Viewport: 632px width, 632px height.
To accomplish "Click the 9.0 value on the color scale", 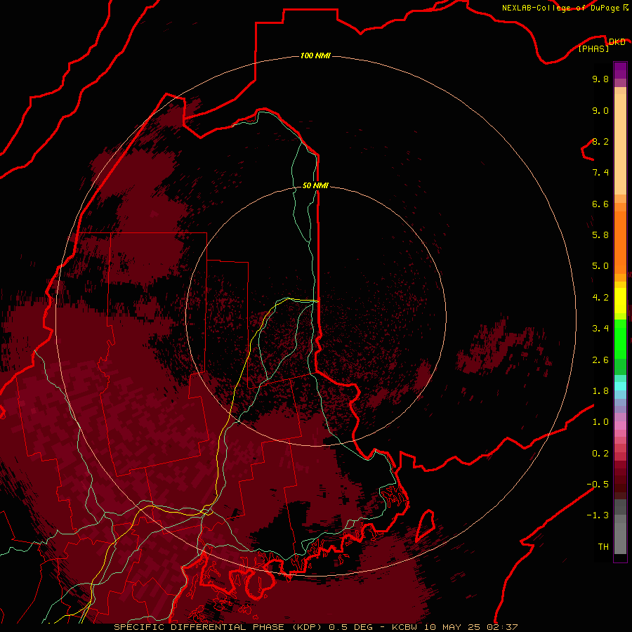I will (600, 110).
